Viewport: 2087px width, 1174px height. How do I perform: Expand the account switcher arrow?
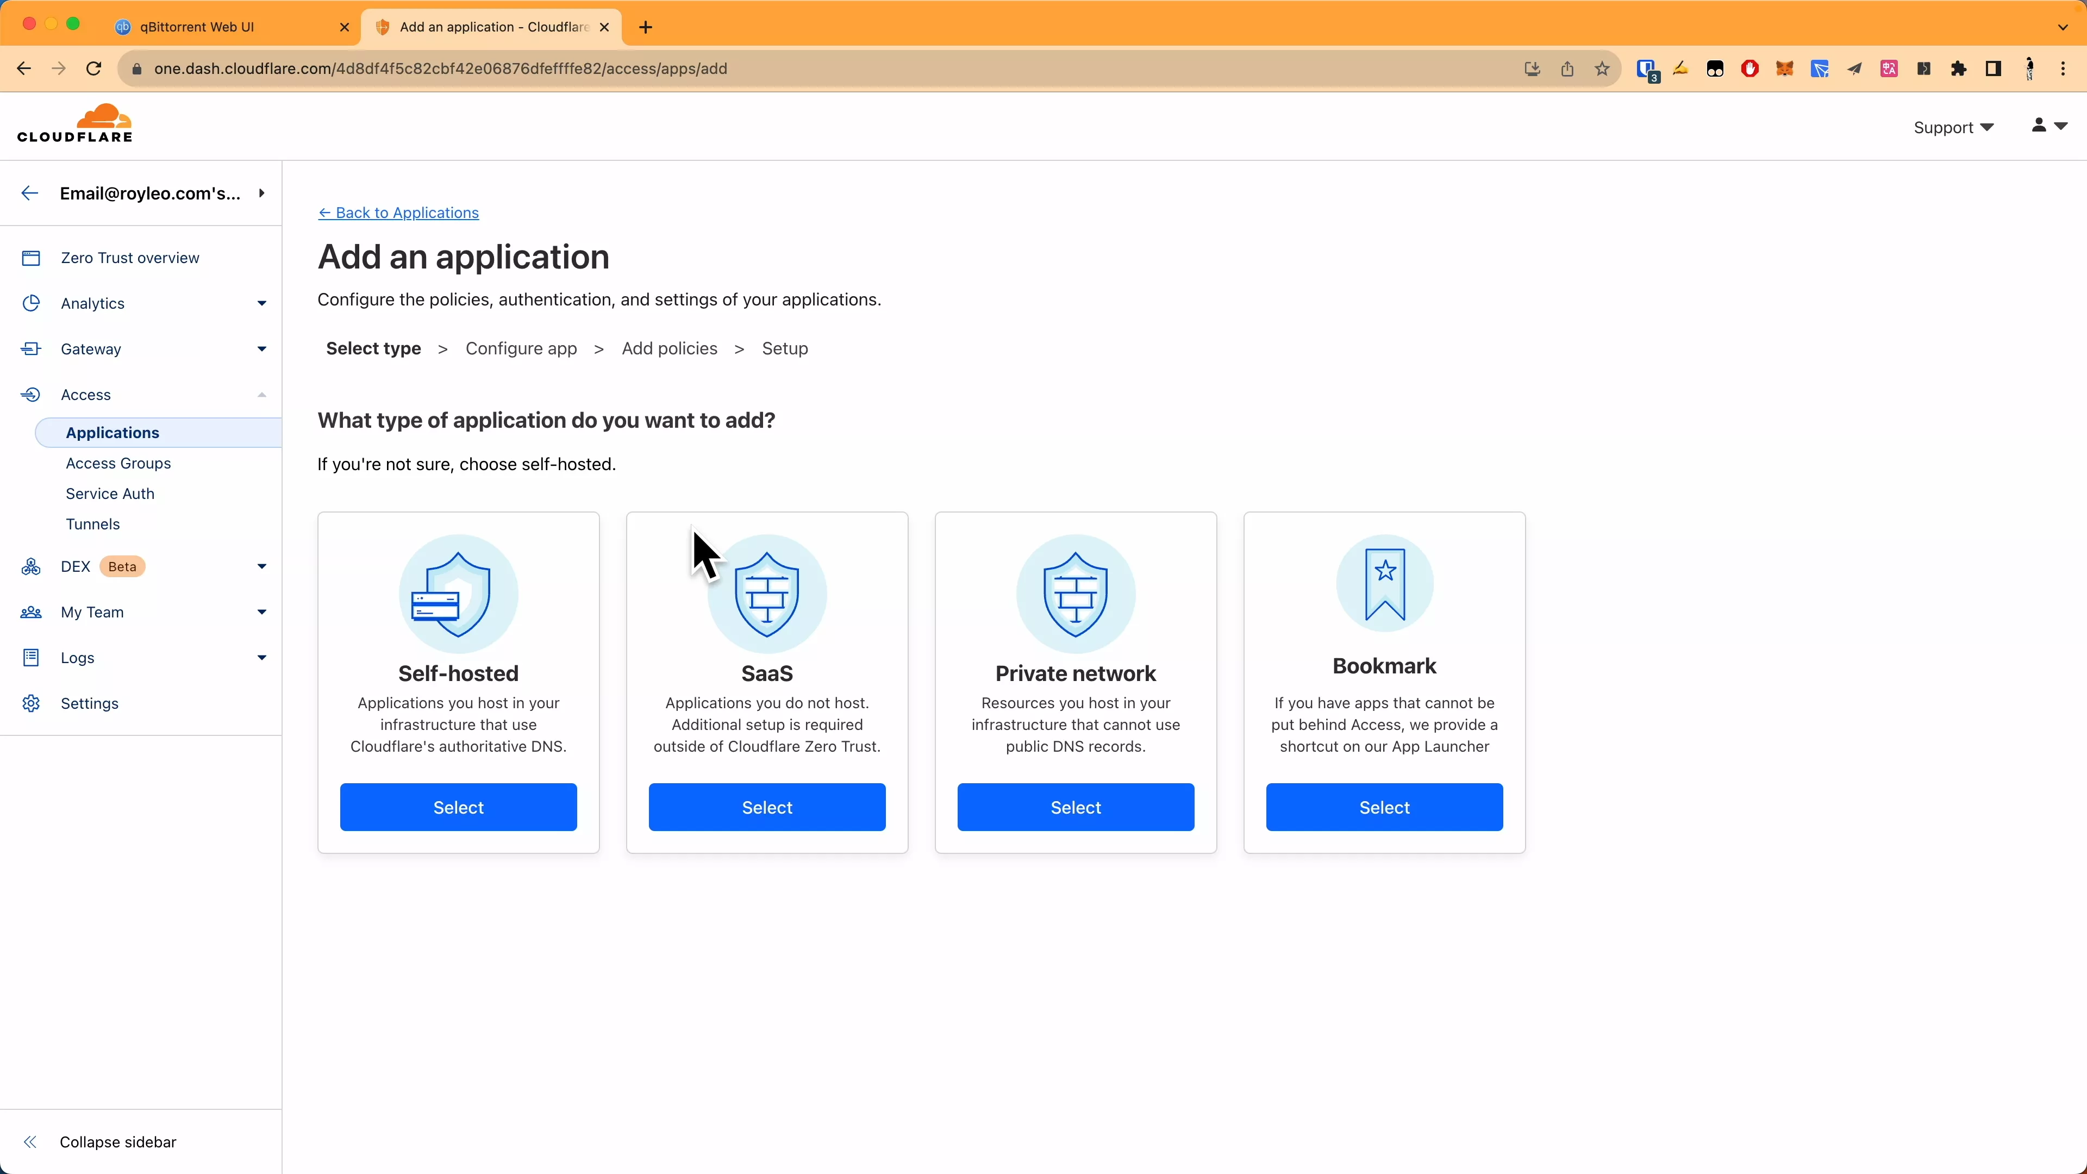tap(261, 193)
